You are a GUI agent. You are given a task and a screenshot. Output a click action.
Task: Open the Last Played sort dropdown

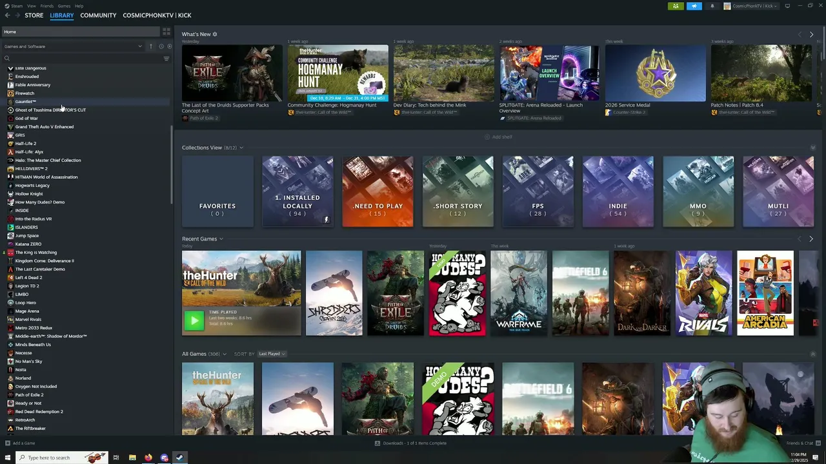[272, 354]
